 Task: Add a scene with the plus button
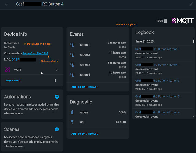[57, 129]
